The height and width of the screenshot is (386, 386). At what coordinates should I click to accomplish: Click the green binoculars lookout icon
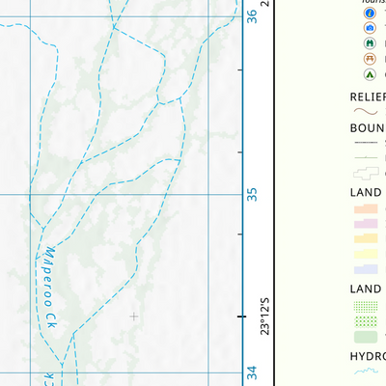click(x=370, y=43)
